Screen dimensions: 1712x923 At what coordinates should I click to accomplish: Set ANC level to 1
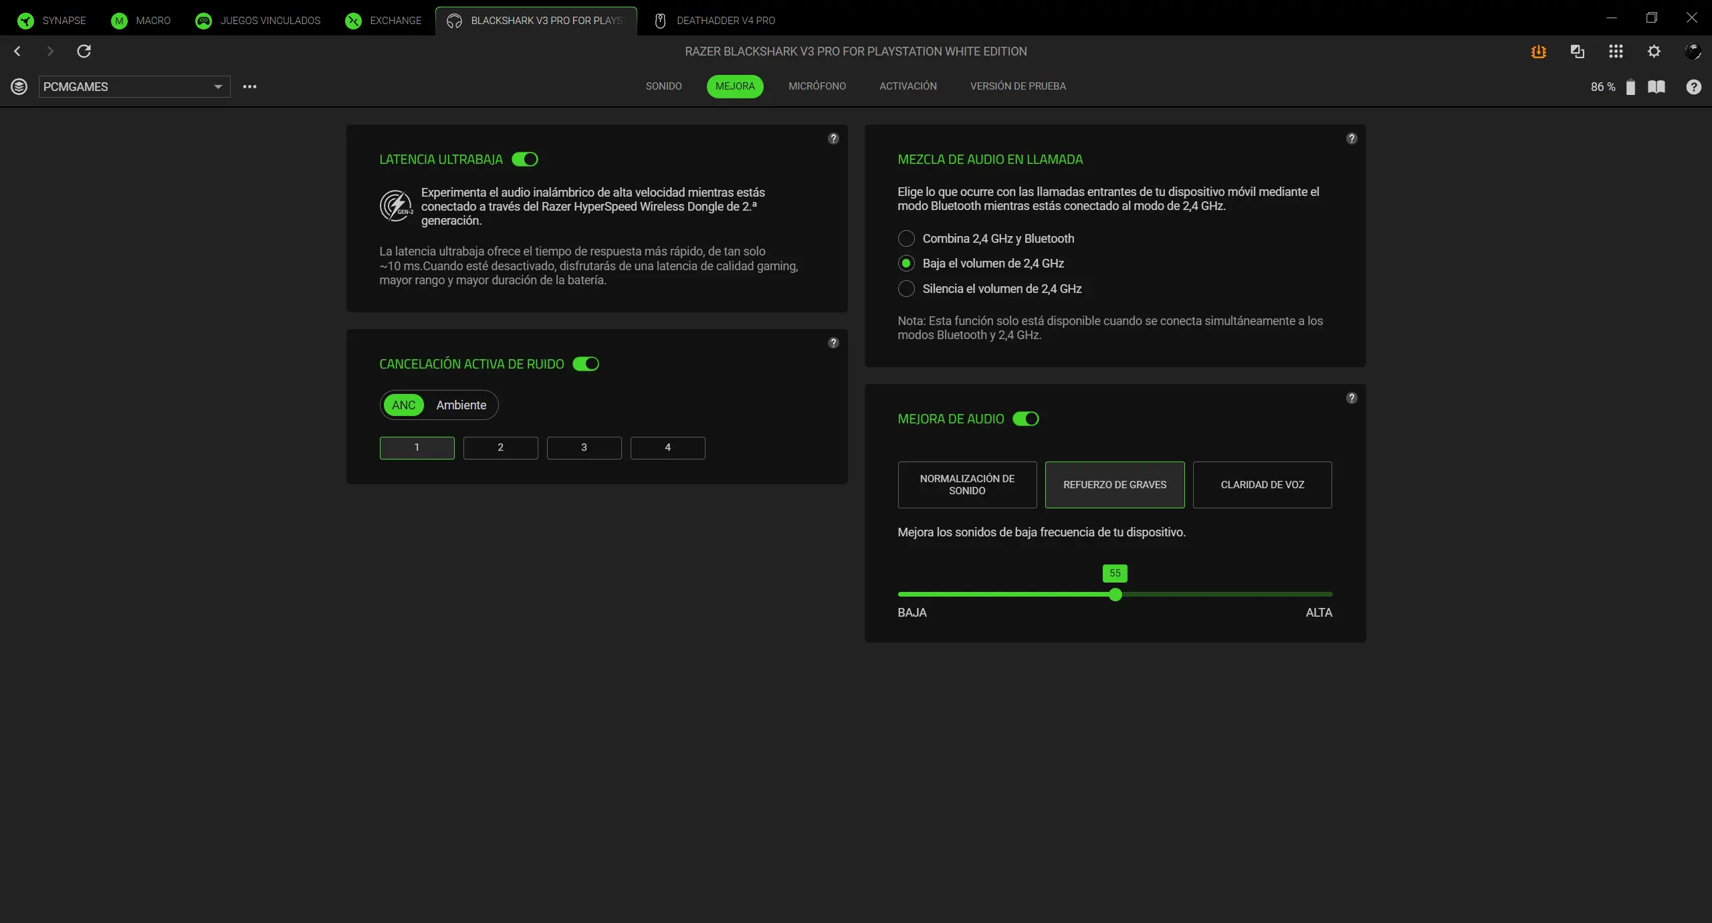417,448
